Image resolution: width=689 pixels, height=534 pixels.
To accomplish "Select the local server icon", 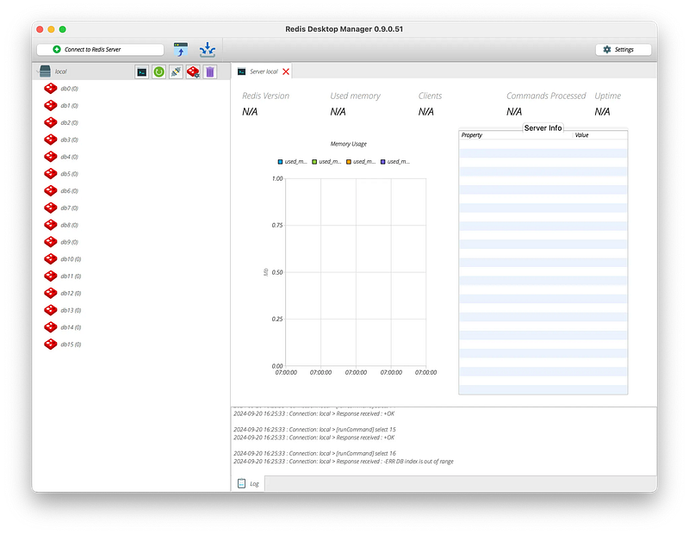I will coord(46,71).
